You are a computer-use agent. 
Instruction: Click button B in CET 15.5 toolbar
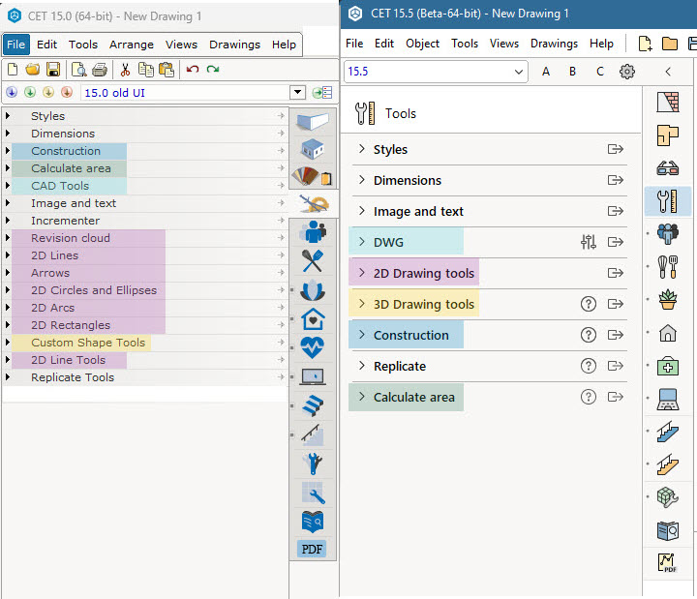click(572, 72)
